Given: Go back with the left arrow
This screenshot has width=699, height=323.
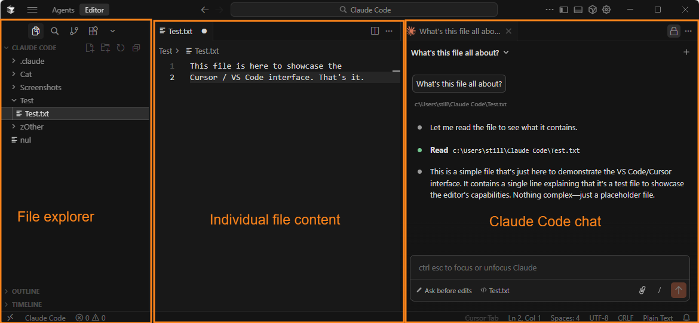Looking at the screenshot, I should click(204, 10).
